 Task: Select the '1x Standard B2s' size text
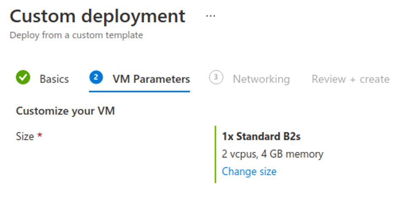[x=261, y=137]
